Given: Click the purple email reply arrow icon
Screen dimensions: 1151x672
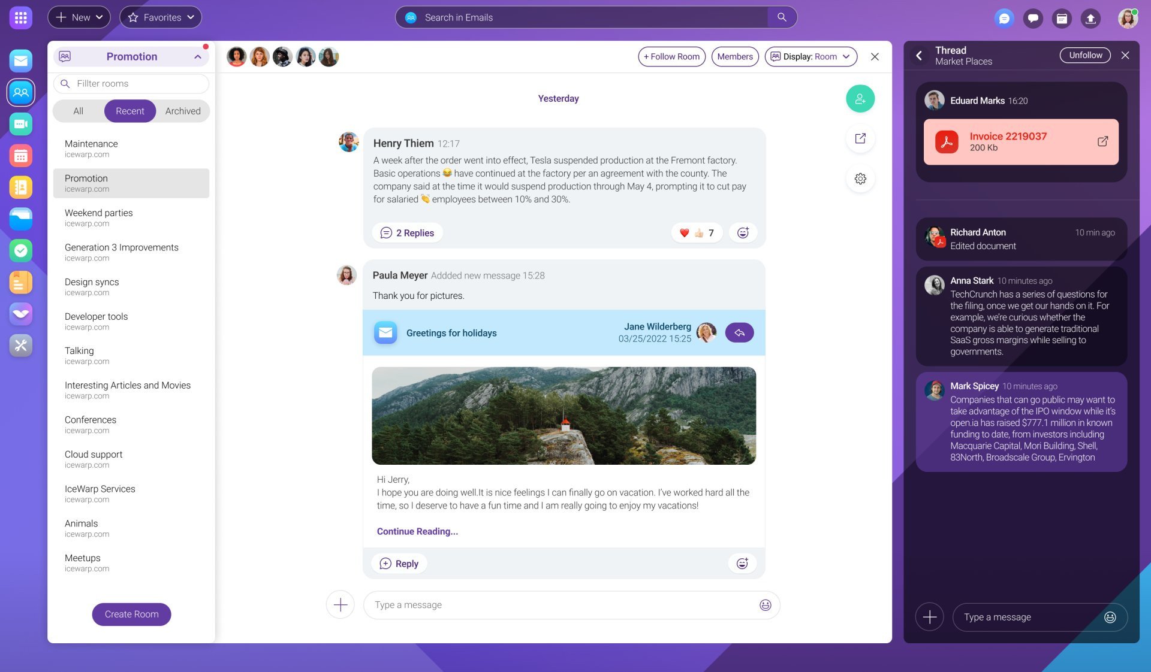Looking at the screenshot, I should tap(739, 332).
